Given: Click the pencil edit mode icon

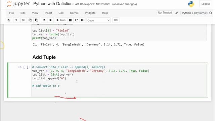Looking at the screenshot, I should (177, 13).
